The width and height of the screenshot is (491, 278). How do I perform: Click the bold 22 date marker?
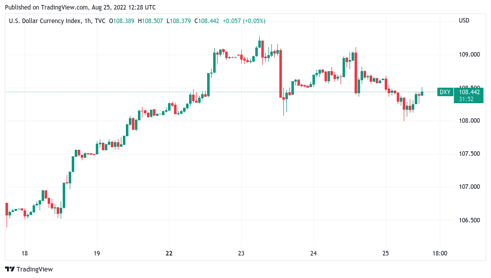(169, 253)
